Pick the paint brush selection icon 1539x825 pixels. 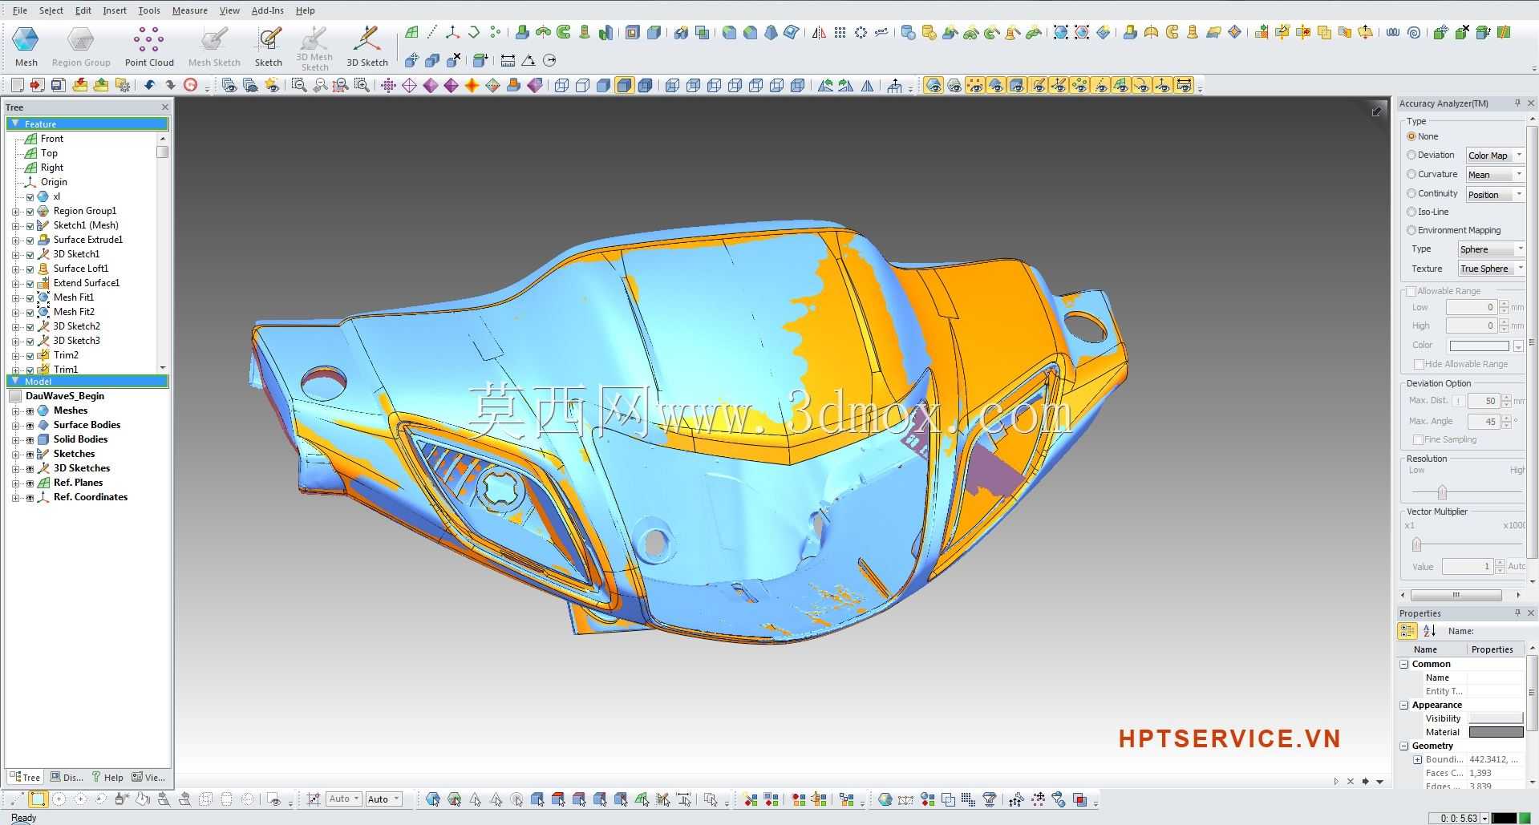pos(122,799)
